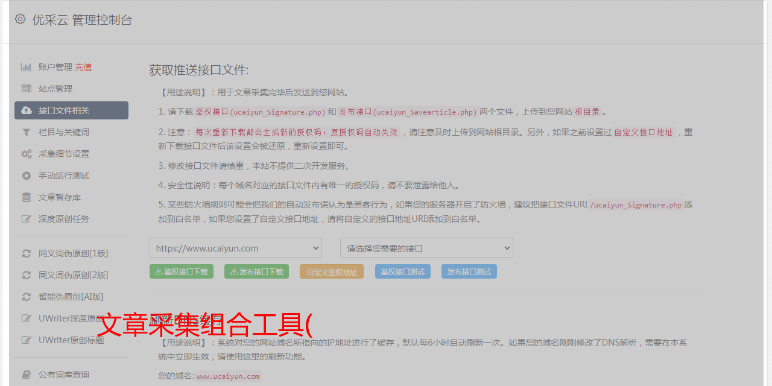Image resolution: width=772 pixels, height=386 pixels.
Task: Click the refresh icon for 同义词伪原创[2版]
Action: pyautogui.click(x=27, y=275)
